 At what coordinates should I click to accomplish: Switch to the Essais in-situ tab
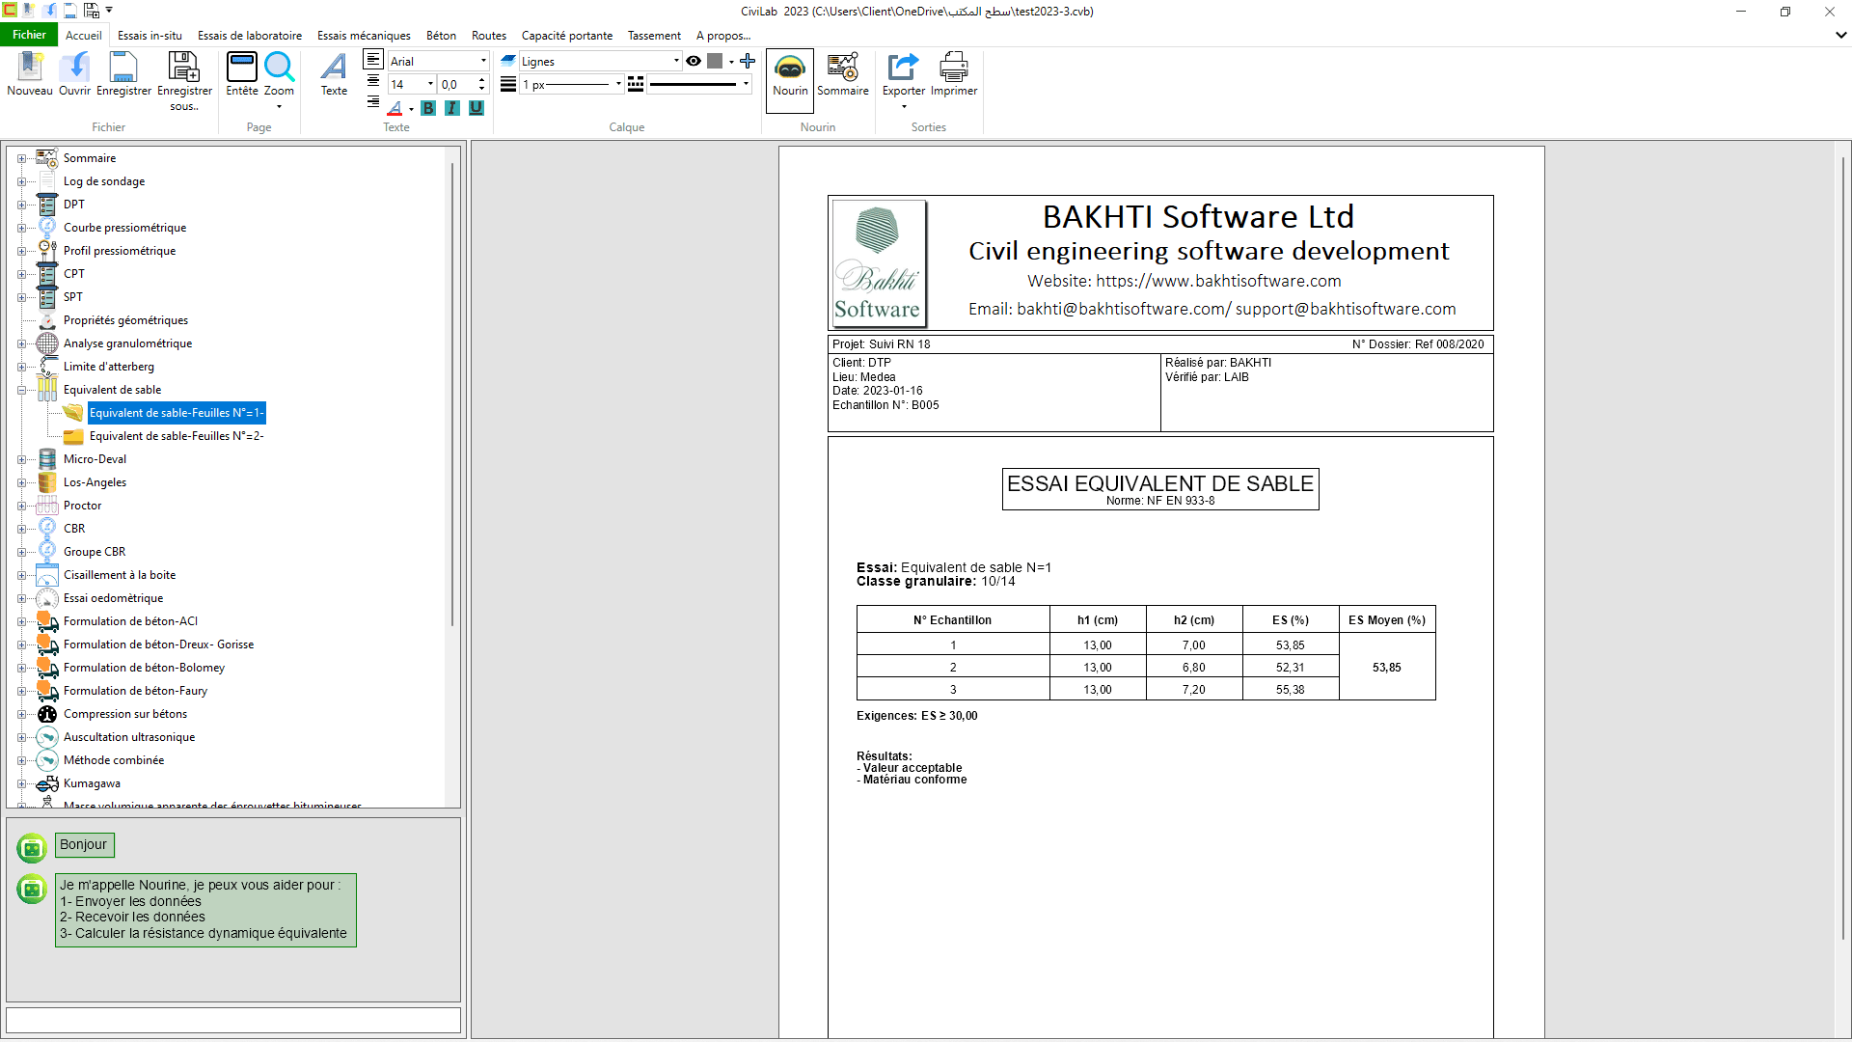[150, 36]
